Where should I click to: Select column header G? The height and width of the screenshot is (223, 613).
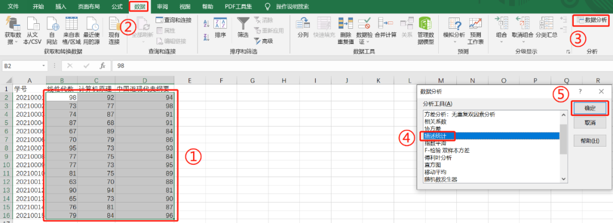[253, 81]
